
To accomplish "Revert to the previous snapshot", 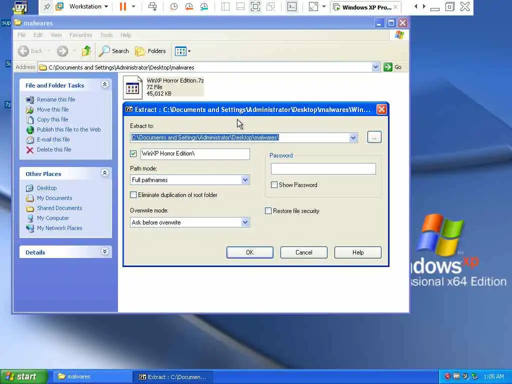I will click(188, 6).
